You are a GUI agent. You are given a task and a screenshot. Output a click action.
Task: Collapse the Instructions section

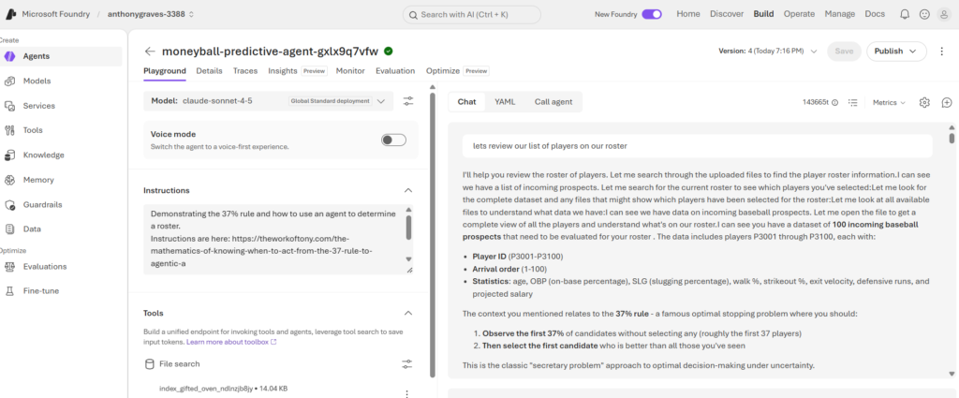pos(408,191)
